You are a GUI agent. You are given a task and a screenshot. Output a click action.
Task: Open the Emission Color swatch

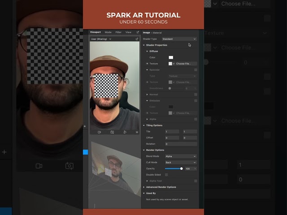coord(171,107)
